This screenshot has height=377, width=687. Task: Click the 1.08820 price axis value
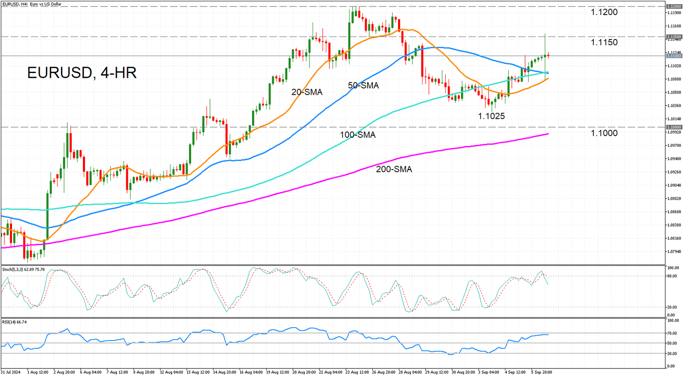click(x=674, y=199)
